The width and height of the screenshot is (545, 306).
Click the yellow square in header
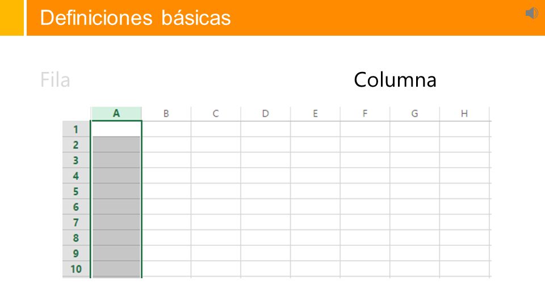tap(12, 18)
